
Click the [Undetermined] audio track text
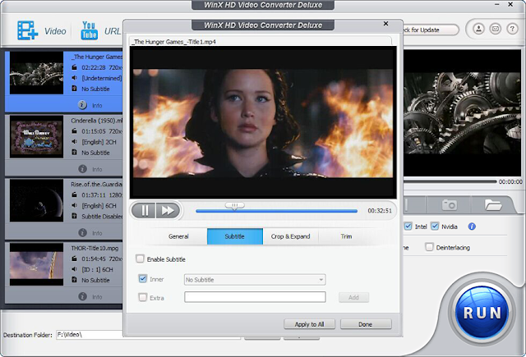102,78
